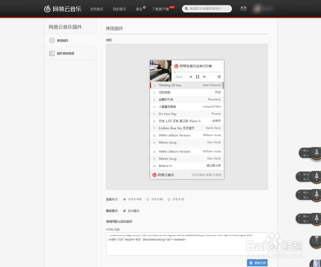Image resolution: width=321 pixels, height=267 pixels.
Task: Open the 发现音乐 menu
Action: tap(97, 9)
